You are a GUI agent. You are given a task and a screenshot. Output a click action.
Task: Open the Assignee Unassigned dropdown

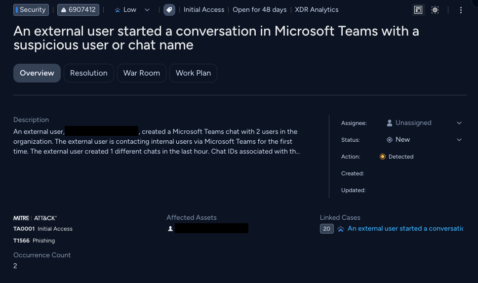point(424,123)
